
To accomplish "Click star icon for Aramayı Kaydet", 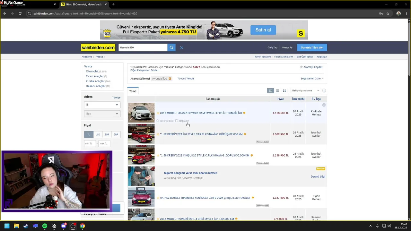I will pyautogui.click(x=301, y=67).
